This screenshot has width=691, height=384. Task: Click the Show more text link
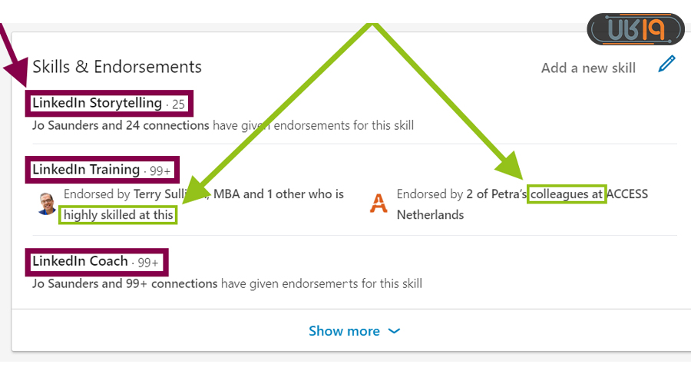(x=344, y=331)
